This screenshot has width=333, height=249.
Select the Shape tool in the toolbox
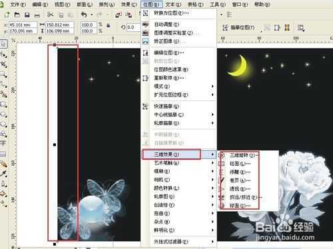coord(3,55)
